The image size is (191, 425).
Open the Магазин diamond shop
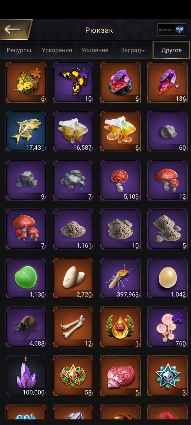pyautogui.click(x=172, y=30)
